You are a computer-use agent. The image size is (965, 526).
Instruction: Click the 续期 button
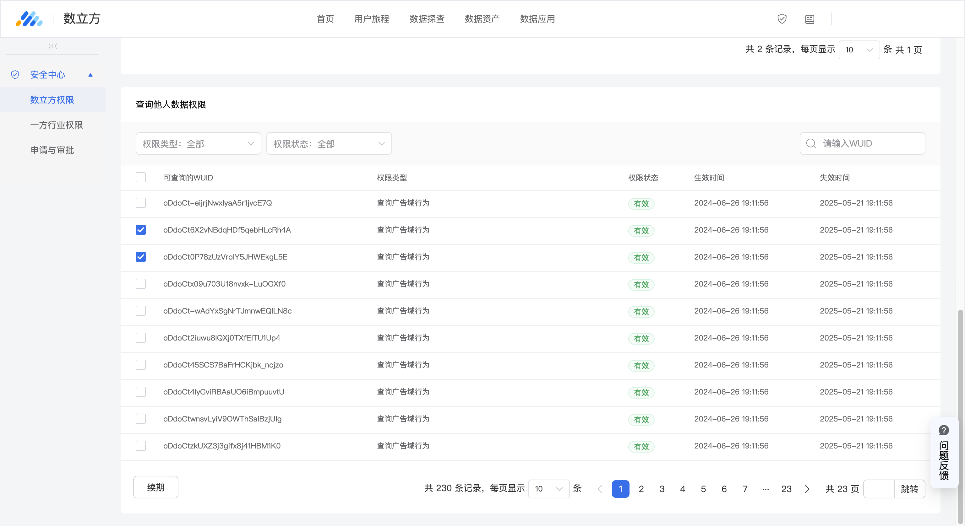pyautogui.click(x=155, y=487)
